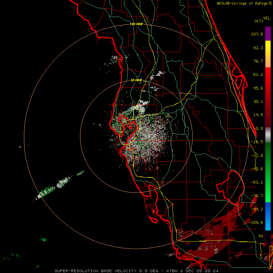Click the purple segment of the velocity color bar
This screenshot has width=273, height=273.
268,34
